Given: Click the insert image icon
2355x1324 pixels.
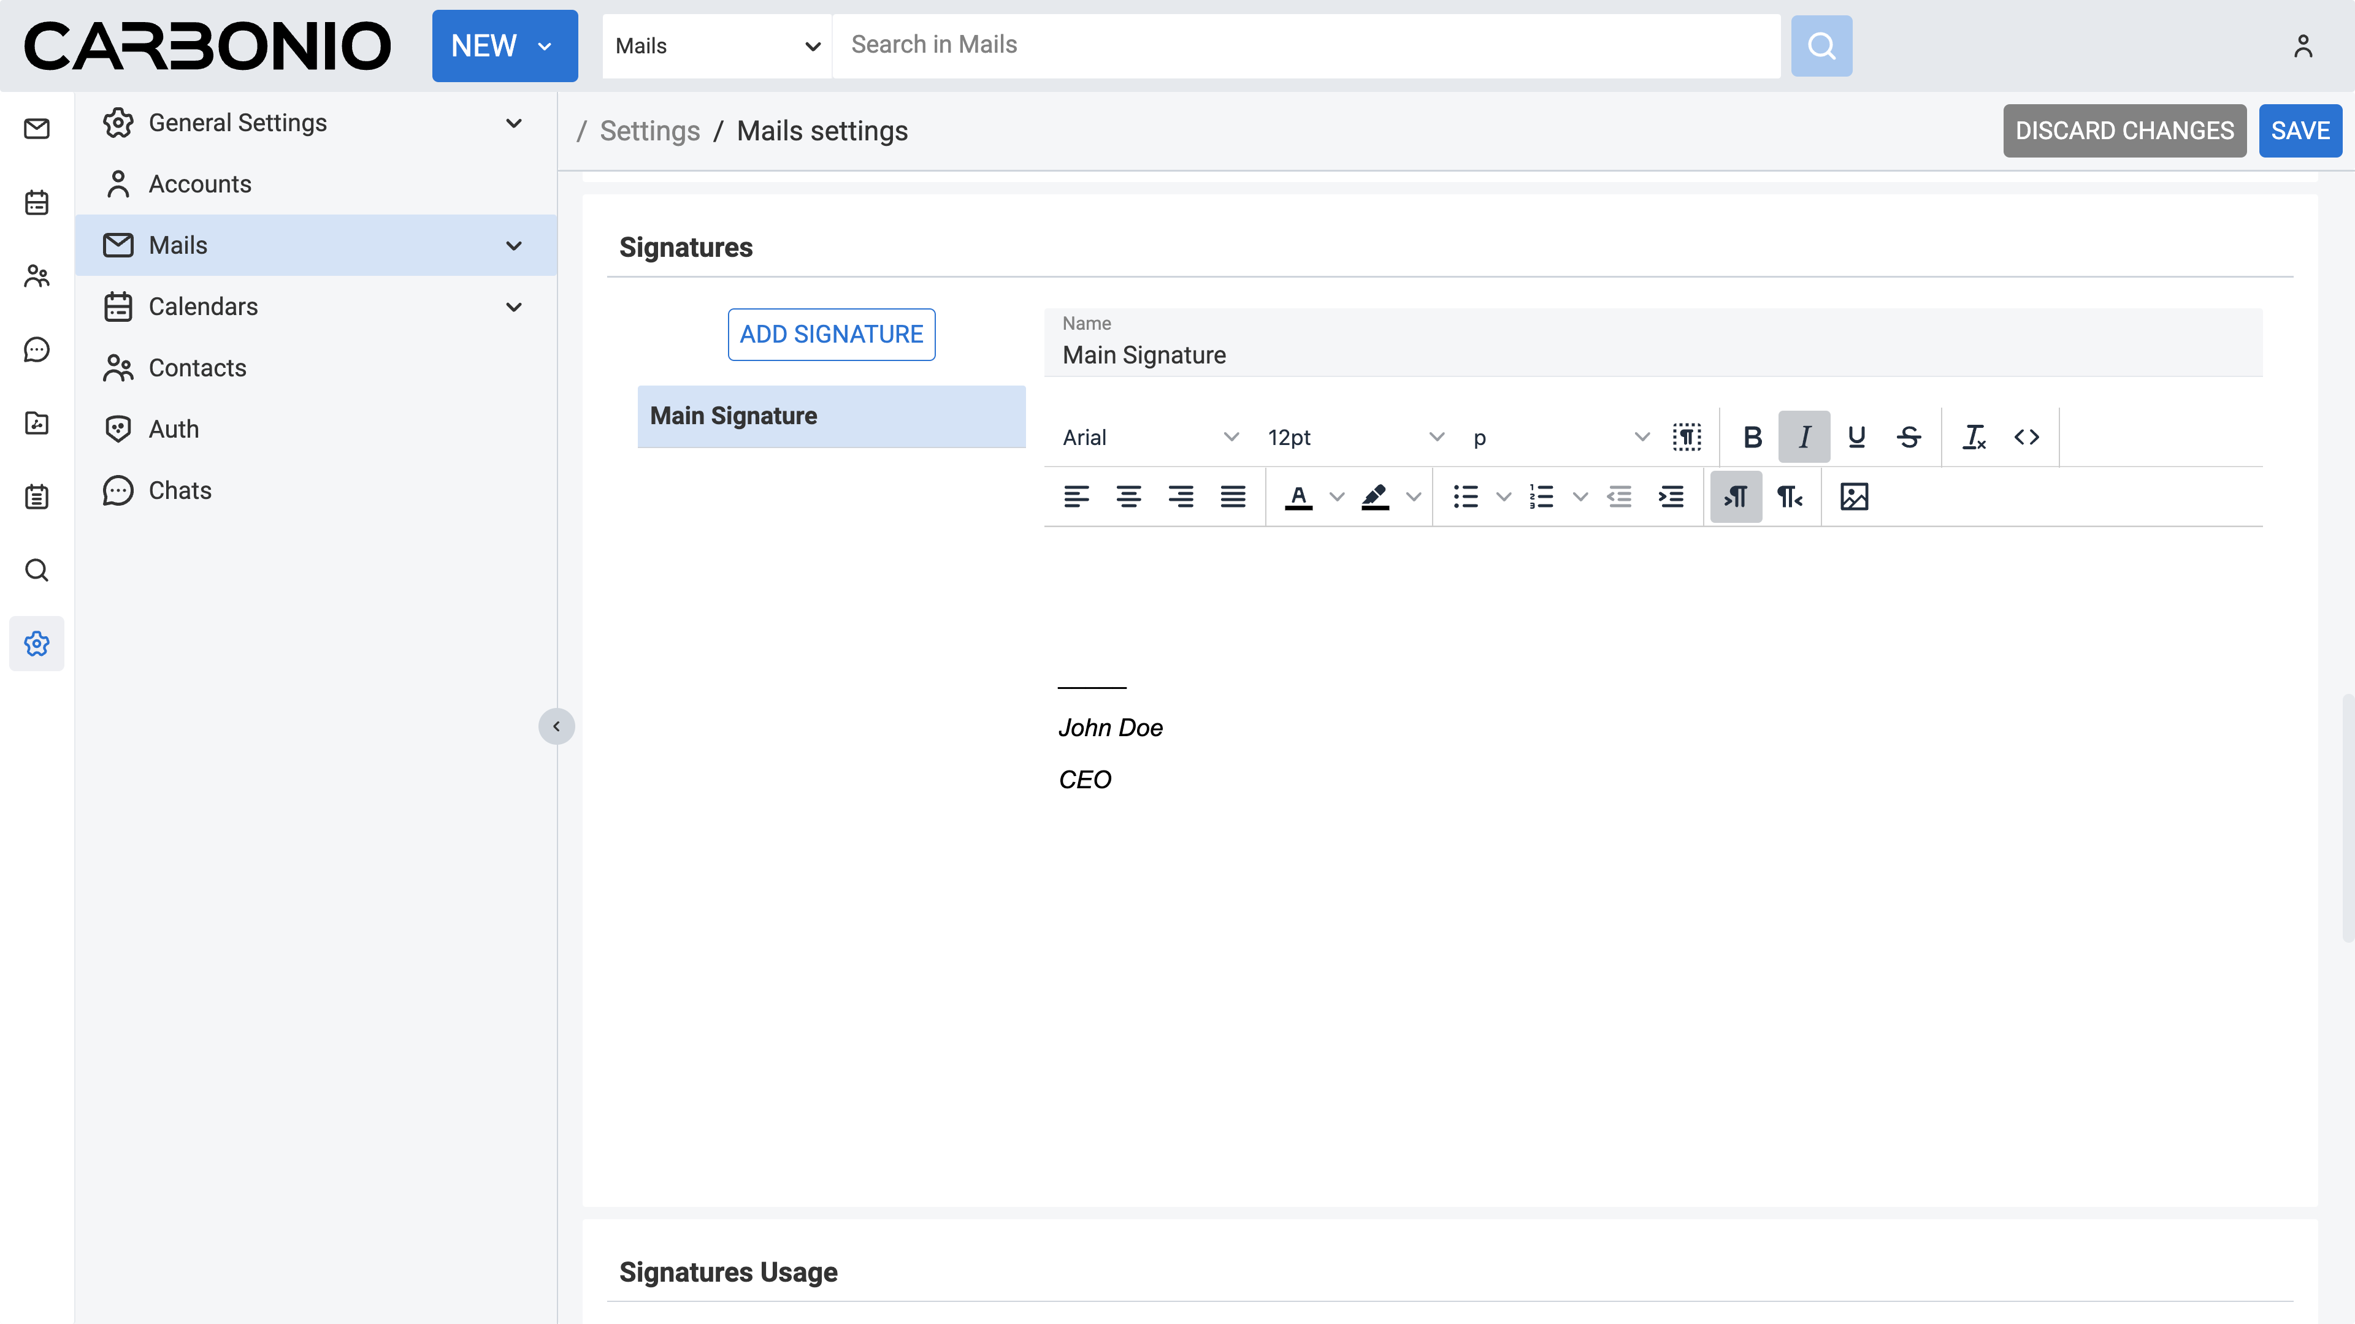Looking at the screenshot, I should tap(1853, 496).
